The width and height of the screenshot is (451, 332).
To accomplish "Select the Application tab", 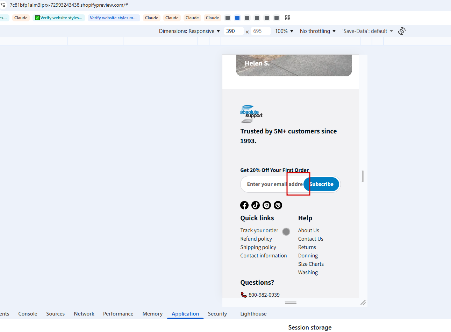I will click(x=185, y=314).
